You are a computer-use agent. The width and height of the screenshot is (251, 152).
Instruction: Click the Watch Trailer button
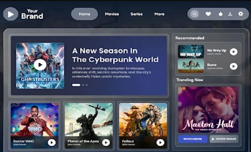(224, 139)
